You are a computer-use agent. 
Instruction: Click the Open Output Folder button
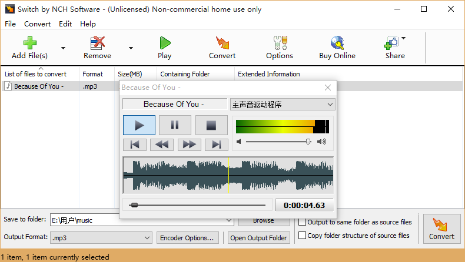point(258,238)
